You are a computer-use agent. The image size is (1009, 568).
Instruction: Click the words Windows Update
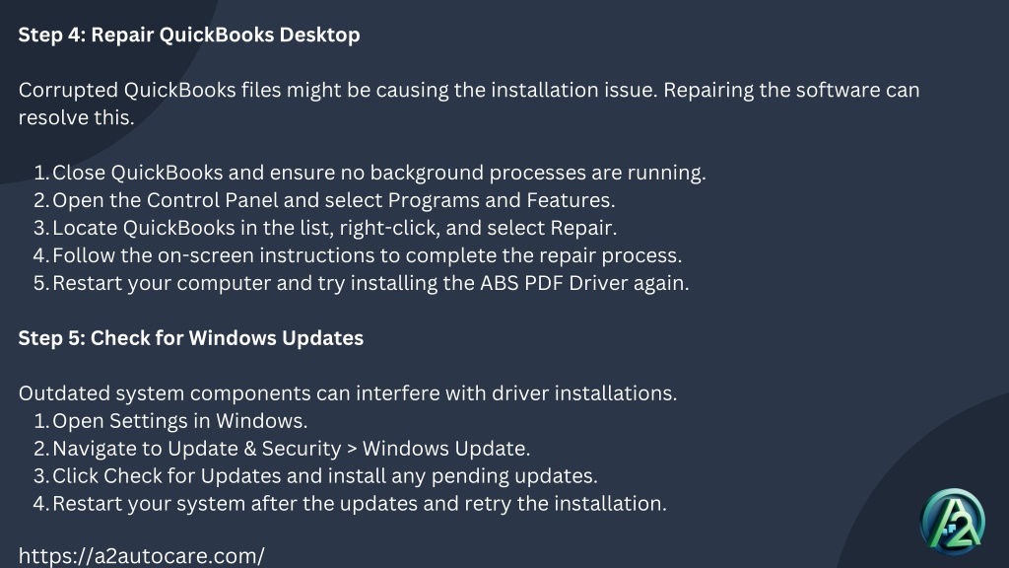(445, 449)
